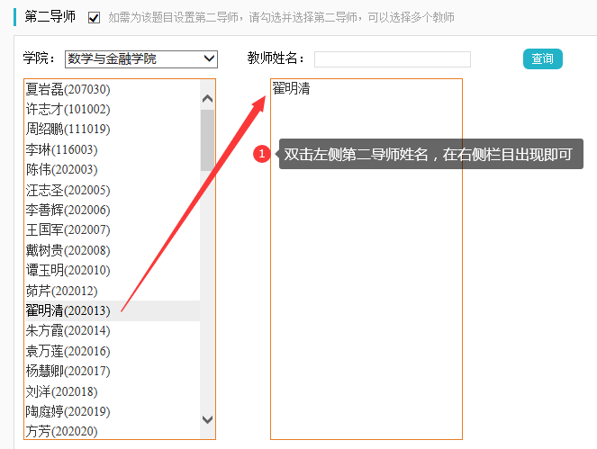Select teacher 许志才(101002)
The height and width of the screenshot is (449, 597).
pyautogui.click(x=68, y=109)
